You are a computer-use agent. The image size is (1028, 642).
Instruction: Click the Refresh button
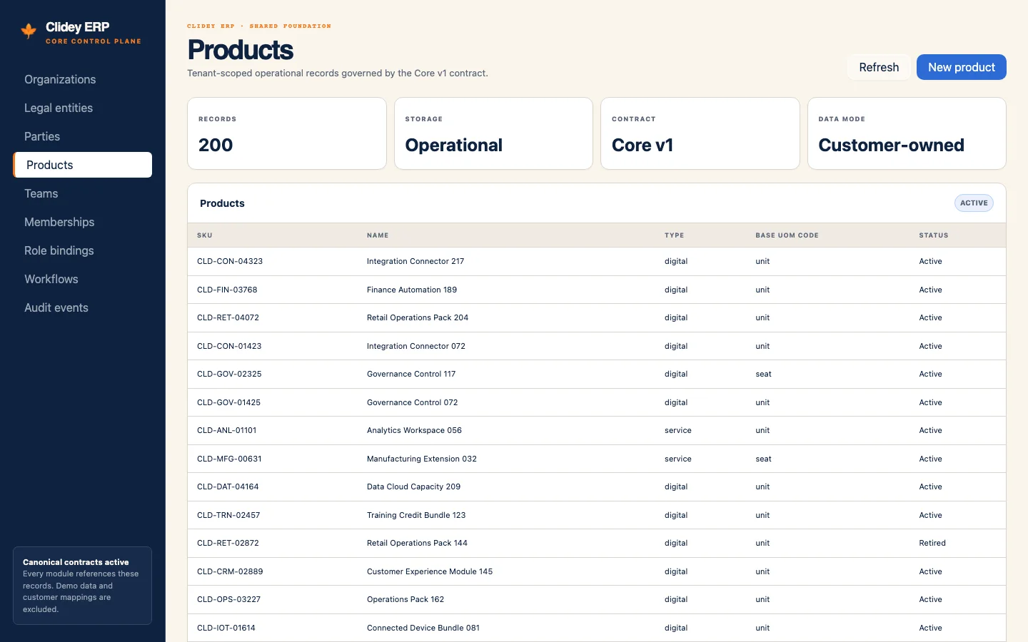click(x=879, y=67)
